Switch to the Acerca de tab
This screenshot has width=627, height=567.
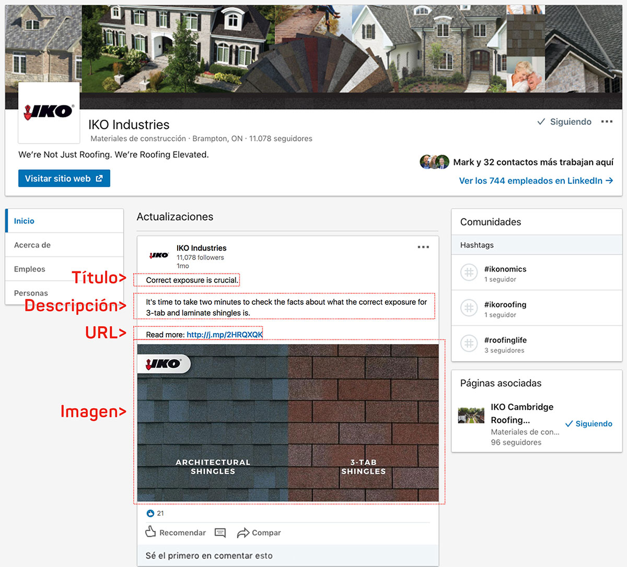click(33, 245)
